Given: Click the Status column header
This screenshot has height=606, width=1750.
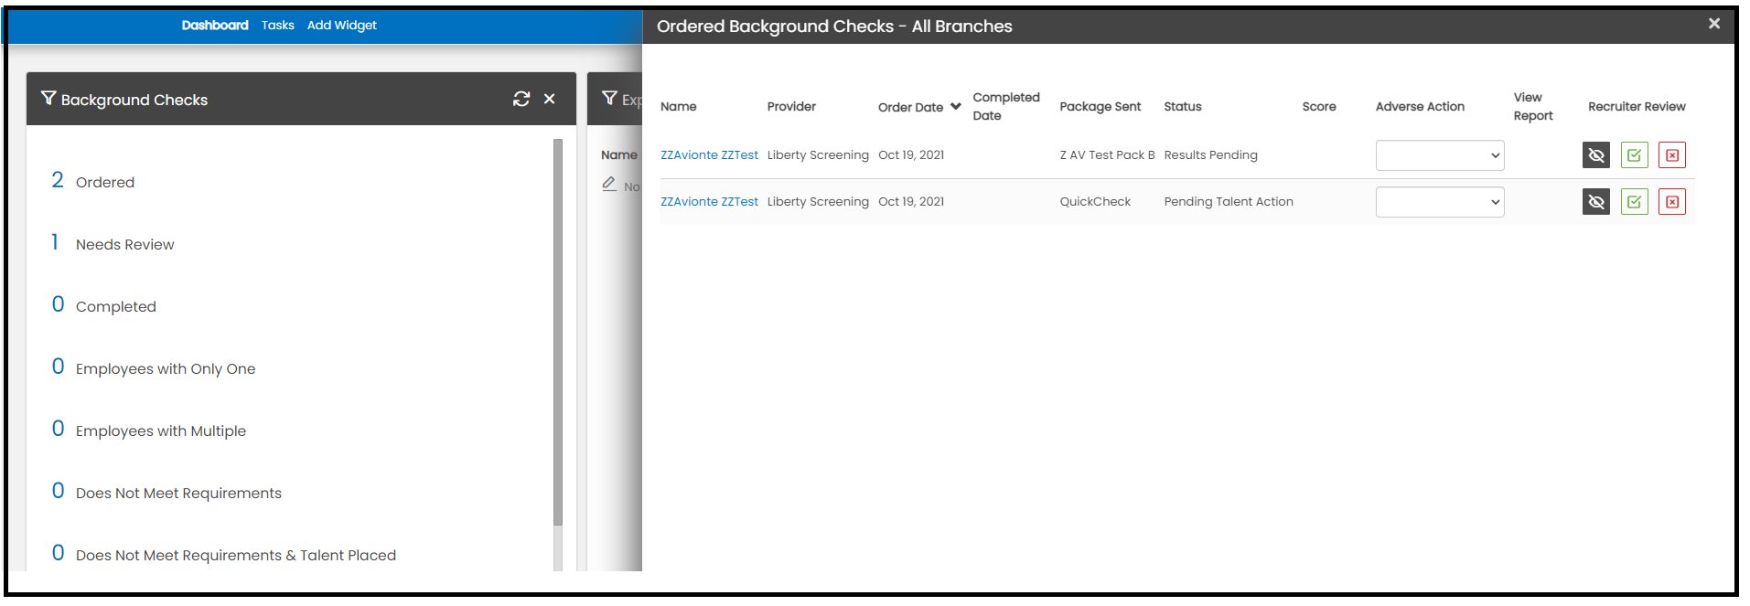Looking at the screenshot, I should [1183, 107].
